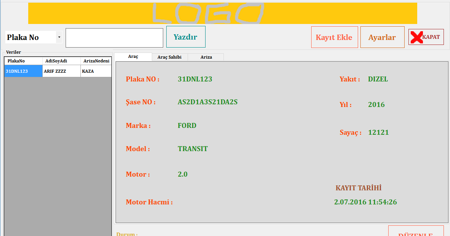
Task: Click the LOGO banner image
Action: (x=223, y=13)
